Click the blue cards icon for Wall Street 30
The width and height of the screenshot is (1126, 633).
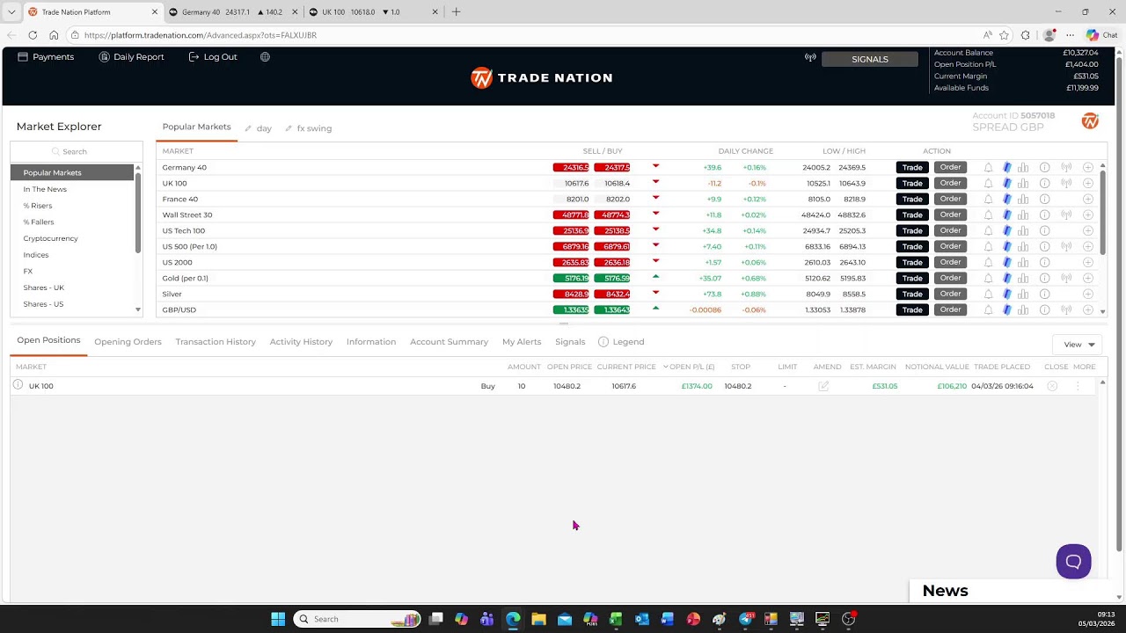(1007, 215)
